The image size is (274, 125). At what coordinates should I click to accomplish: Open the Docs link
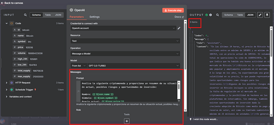(179, 17)
